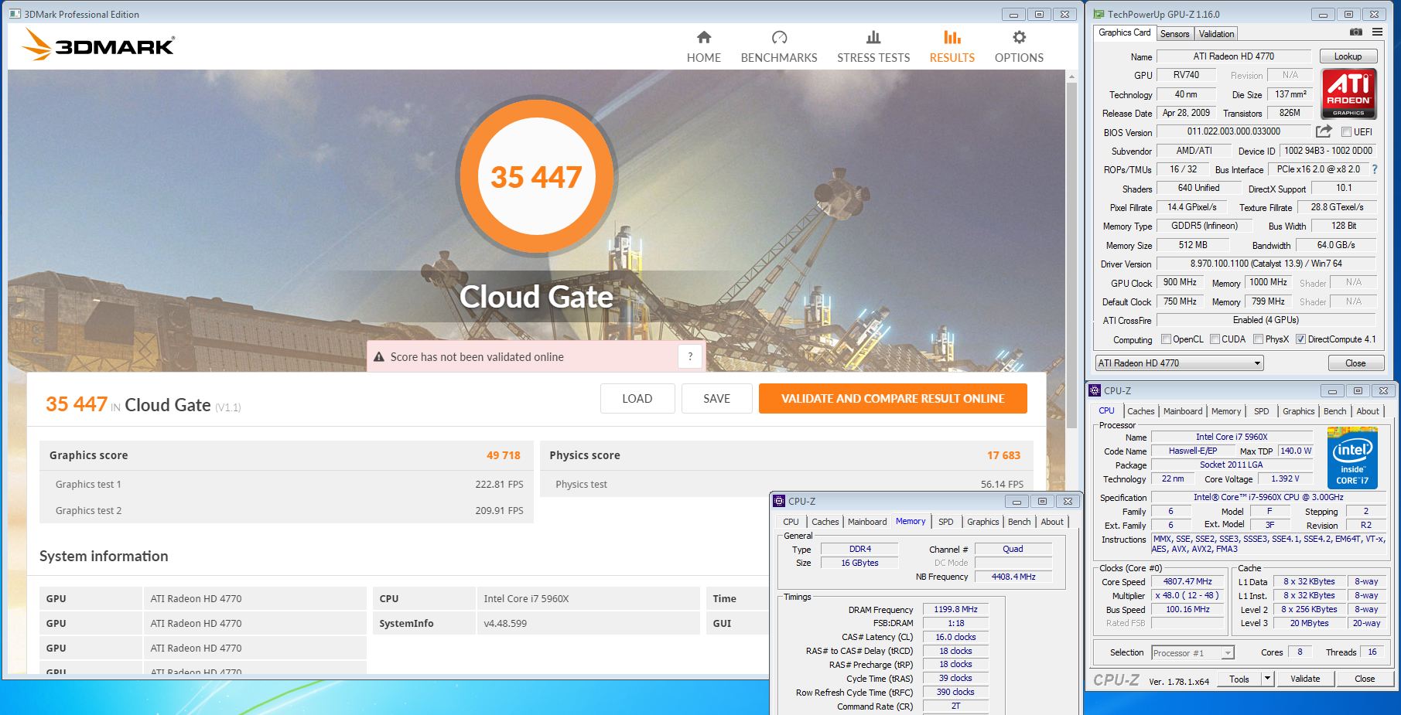Click the Memory Size 512 MB field in GPU-Z
The image size is (1401, 715).
tap(1192, 245)
